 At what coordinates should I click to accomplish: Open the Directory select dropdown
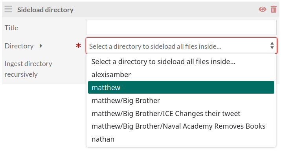pyautogui.click(x=181, y=46)
